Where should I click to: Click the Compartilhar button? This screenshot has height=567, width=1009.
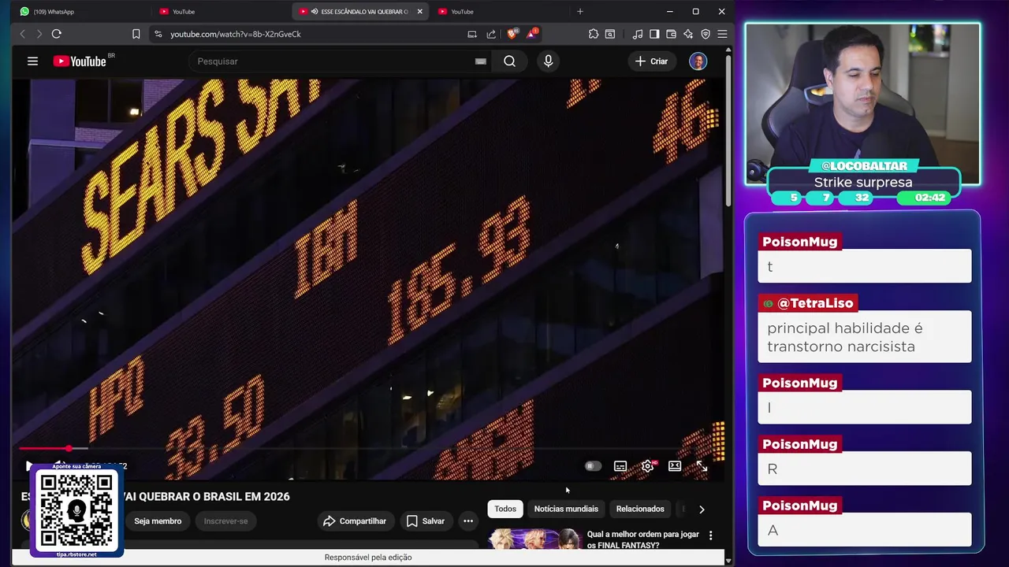355,521
